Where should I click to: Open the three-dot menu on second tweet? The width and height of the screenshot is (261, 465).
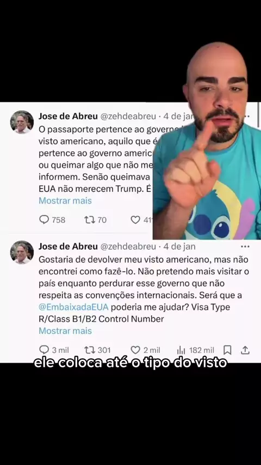pos(245,247)
